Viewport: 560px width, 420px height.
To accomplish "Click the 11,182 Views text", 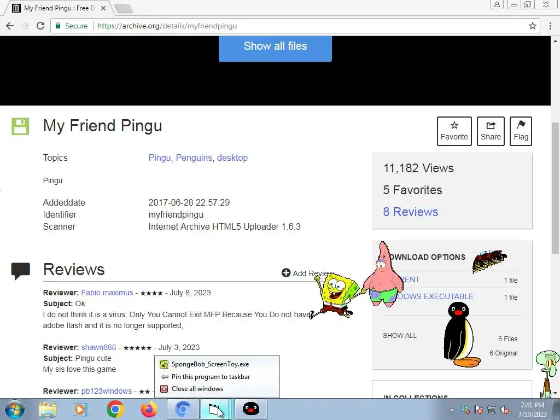I will (418, 168).
